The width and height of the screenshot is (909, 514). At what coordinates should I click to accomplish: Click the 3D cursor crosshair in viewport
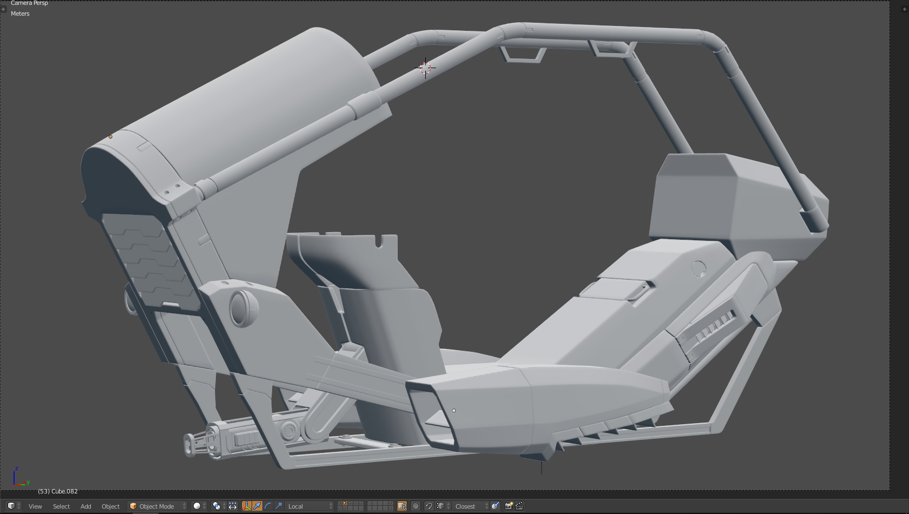[425, 68]
